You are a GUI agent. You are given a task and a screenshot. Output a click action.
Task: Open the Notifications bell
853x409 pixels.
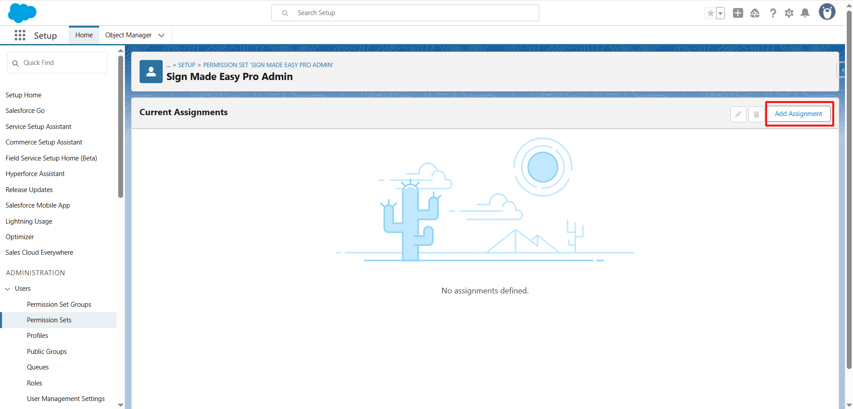tap(805, 13)
